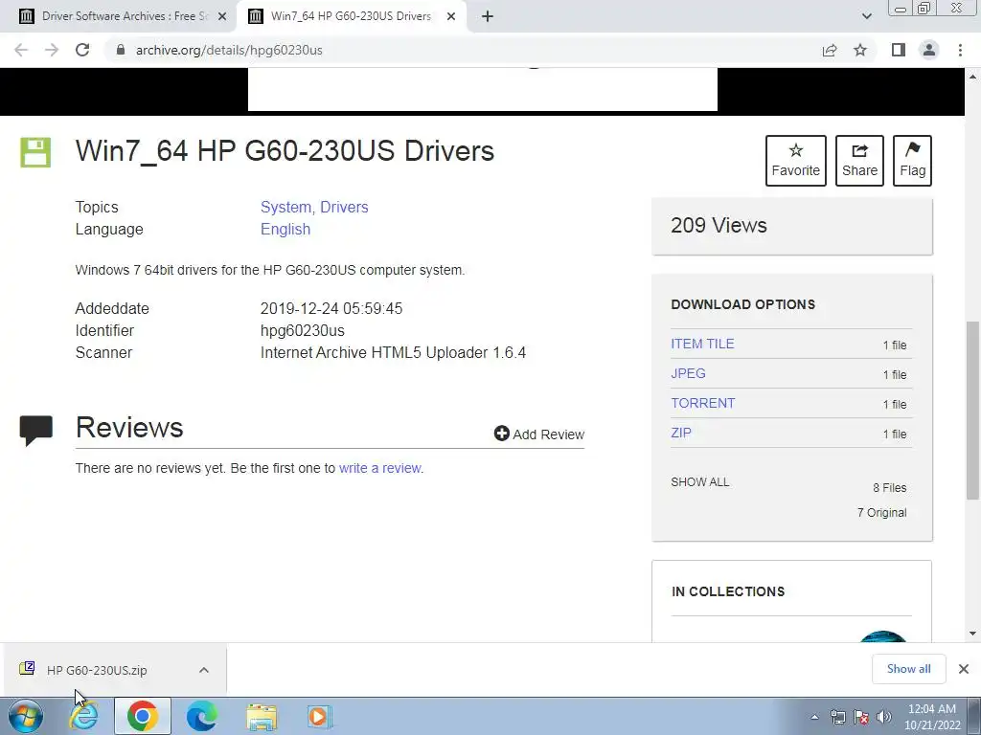Open the Chrome profile menu
The image size is (981, 735).
click(x=929, y=50)
